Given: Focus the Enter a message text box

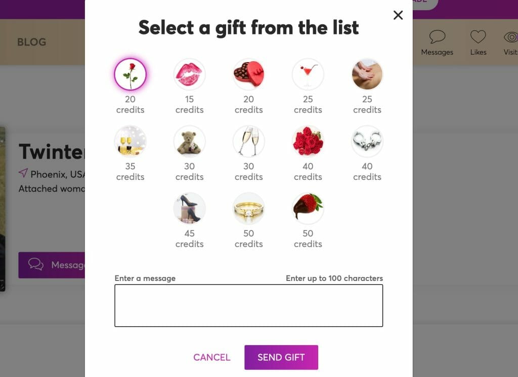Looking at the screenshot, I should point(249,306).
